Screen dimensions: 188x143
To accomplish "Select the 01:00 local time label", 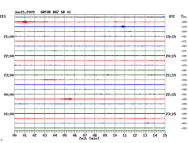I will pyautogui.click(x=9, y=114).
